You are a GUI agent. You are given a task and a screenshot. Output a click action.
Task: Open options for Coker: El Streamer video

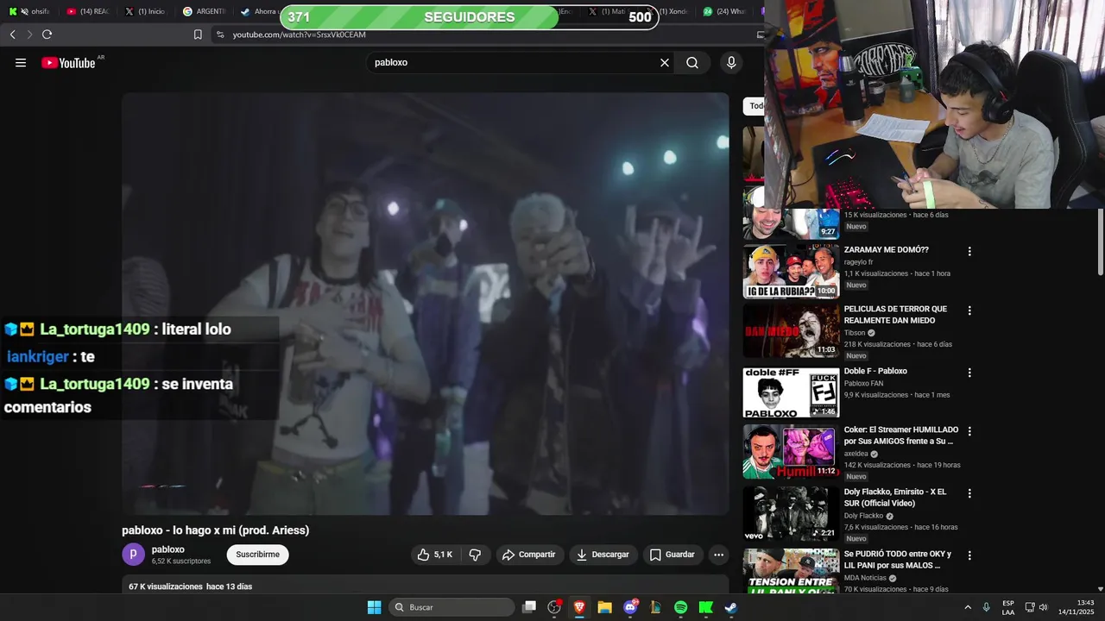click(x=969, y=431)
